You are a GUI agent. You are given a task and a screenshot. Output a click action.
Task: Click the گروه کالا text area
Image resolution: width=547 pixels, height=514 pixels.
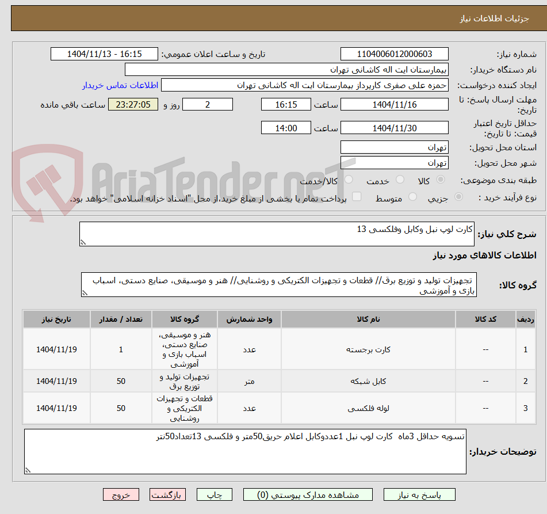tap(279, 285)
